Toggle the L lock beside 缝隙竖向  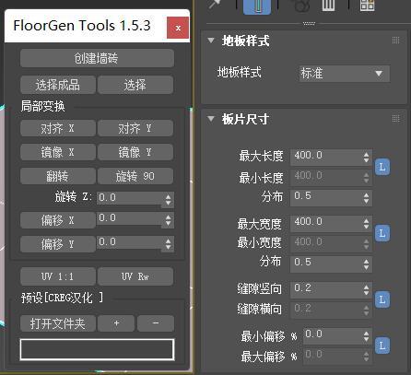[382, 299]
